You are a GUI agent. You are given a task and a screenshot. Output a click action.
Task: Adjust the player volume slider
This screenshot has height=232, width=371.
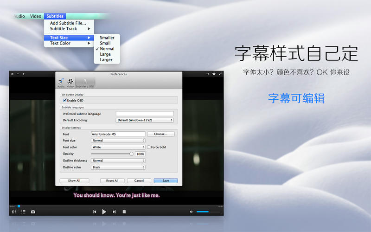pyautogui.click(x=209, y=212)
